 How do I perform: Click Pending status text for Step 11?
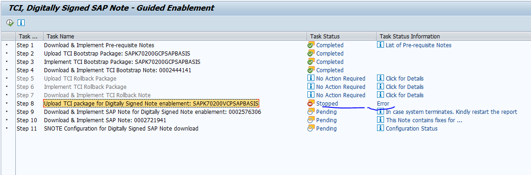(x=326, y=129)
